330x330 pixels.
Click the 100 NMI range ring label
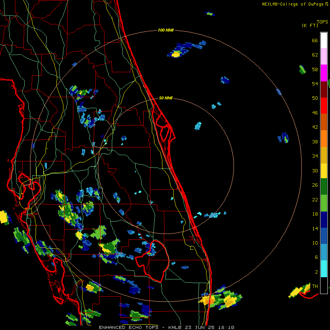(x=166, y=30)
